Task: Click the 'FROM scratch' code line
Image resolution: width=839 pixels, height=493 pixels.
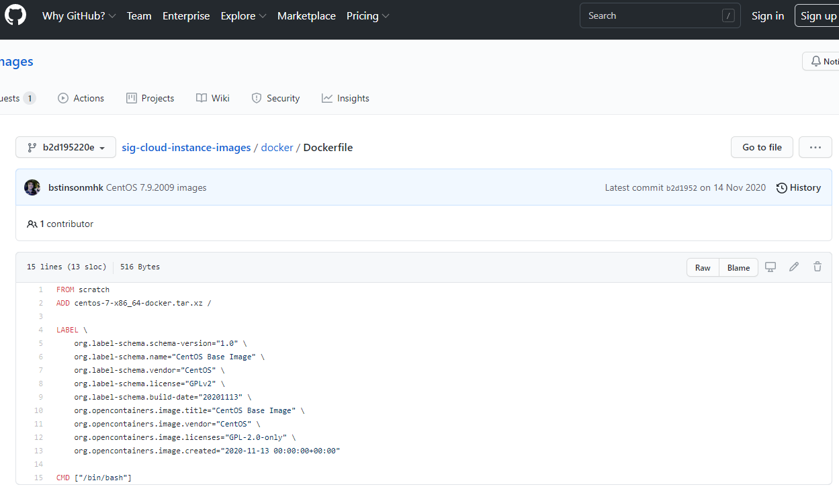Action: pyautogui.click(x=83, y=289)
